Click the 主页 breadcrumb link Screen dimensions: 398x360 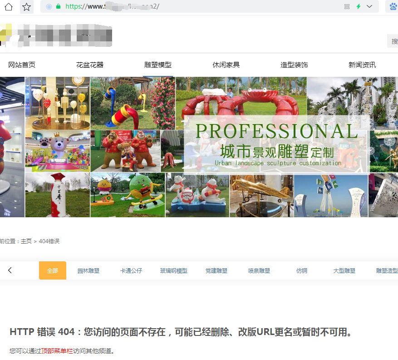(x=26, y=241)
